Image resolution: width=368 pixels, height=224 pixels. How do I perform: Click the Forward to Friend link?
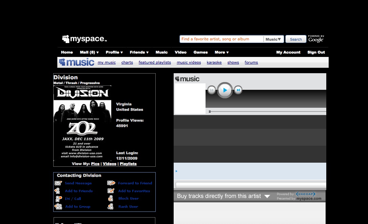pyautogui.click(x=135, y=183)
